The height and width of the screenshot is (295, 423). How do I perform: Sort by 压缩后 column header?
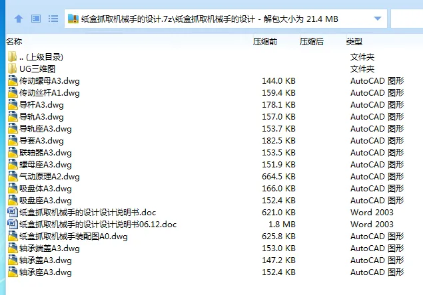pyautogui.click(x=312, y=41)
